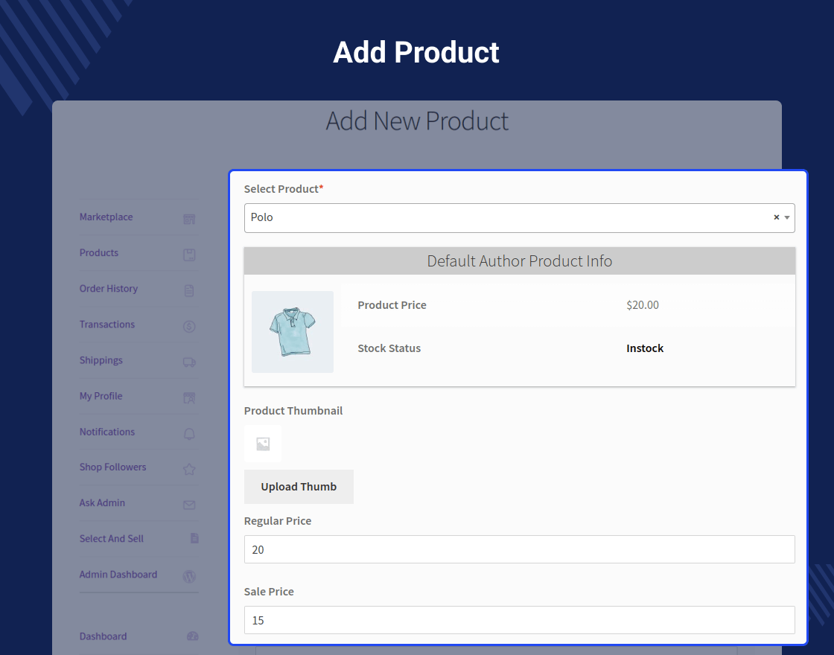This screenshot has width=834, height=655.
Task: Open Transactions menu item
Action: (107, 325)
